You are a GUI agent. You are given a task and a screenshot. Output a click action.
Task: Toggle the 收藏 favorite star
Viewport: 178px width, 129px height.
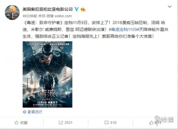(x=16, y=123)
